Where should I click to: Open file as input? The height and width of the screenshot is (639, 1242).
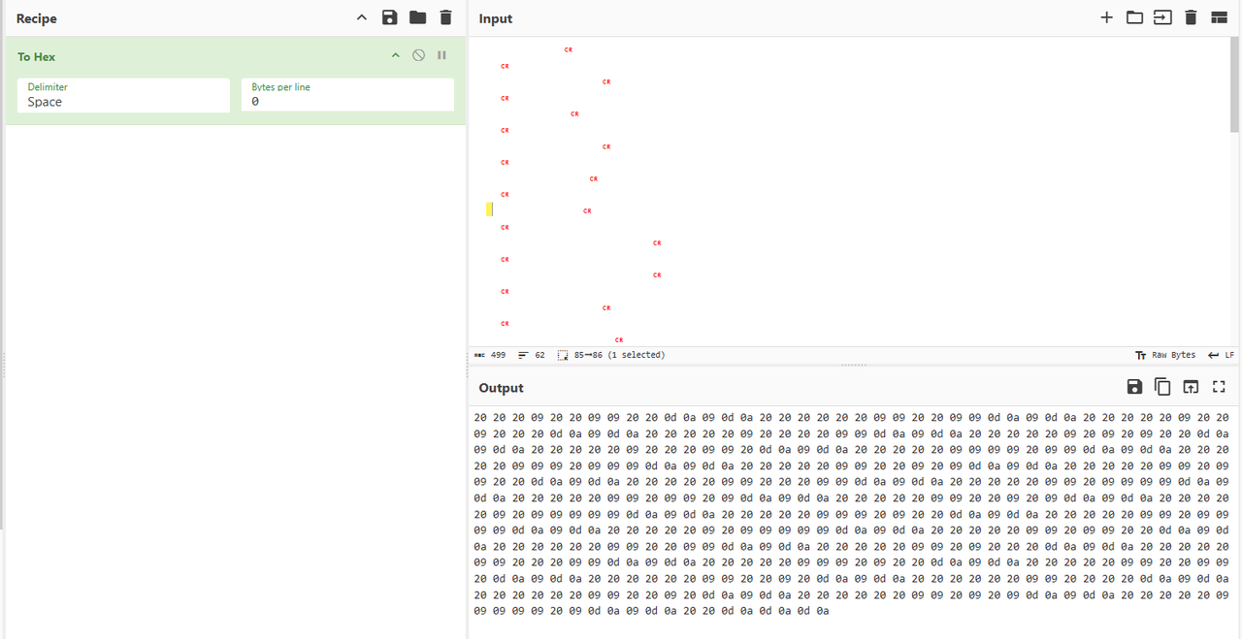(1162, 17)
